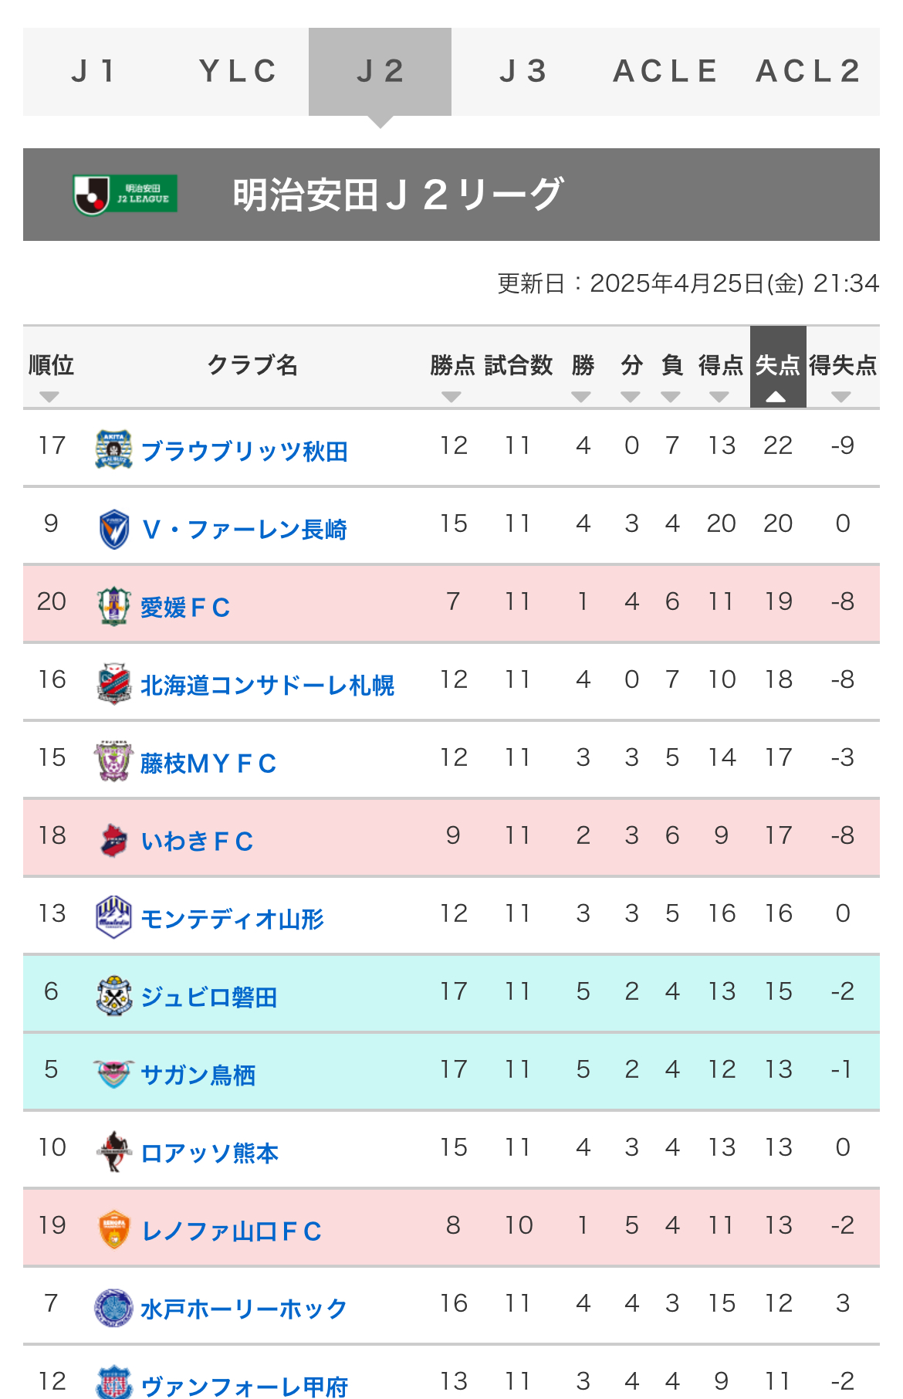
Task: Open the J3 standings tab
Action: tap(523, 72)
